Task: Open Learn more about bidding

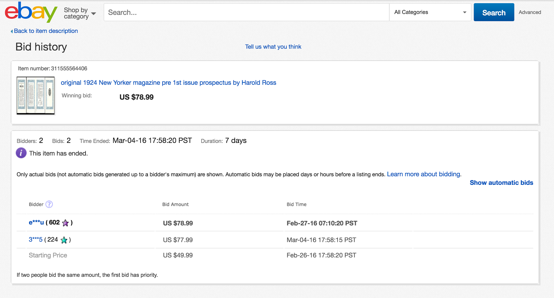Action: pyautogui.click(x=423, y=174)
